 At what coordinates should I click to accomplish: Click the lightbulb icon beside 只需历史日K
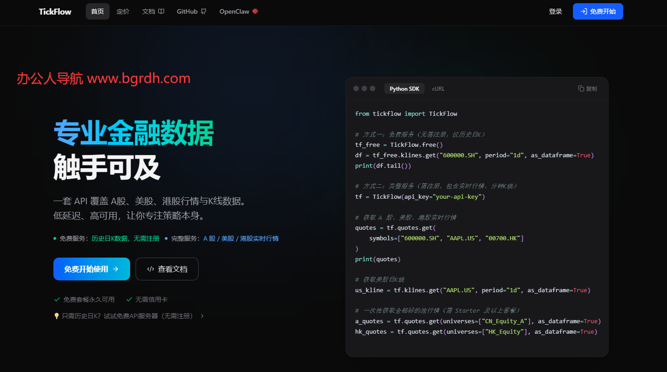tap(57, 316)
